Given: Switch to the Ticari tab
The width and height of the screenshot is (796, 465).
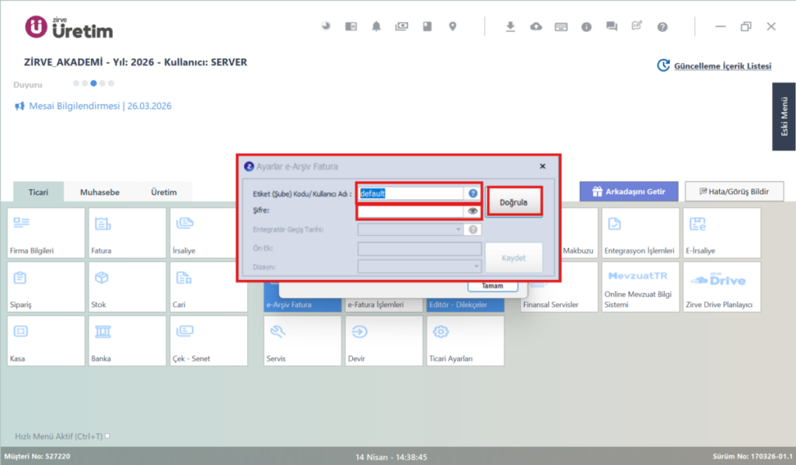Looking at the screenshot, I should click(x=39, y=192).
